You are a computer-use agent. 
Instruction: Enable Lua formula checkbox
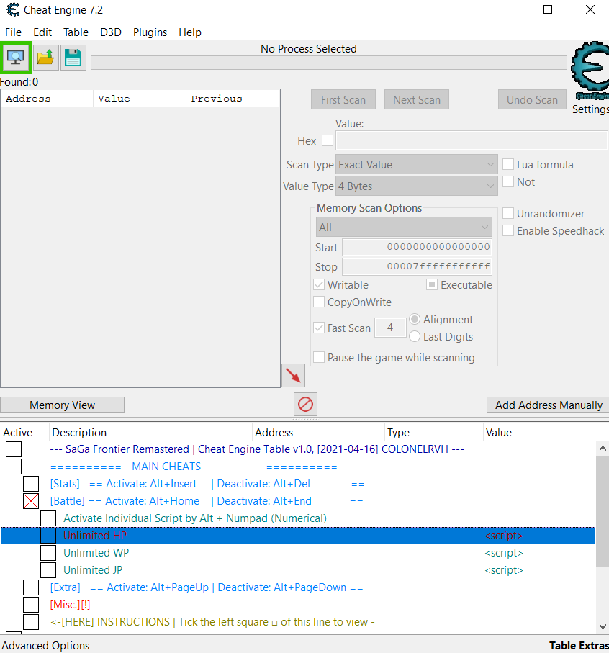507,164
